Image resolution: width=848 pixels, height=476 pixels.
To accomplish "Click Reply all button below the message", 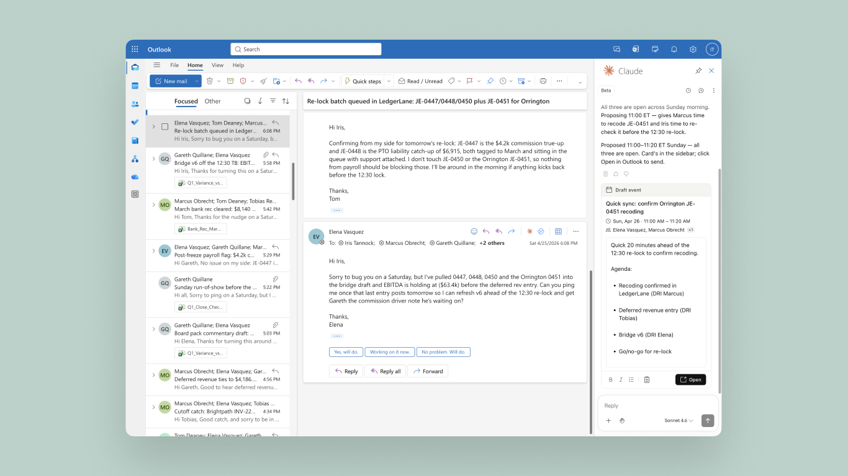I will point(385,371).
